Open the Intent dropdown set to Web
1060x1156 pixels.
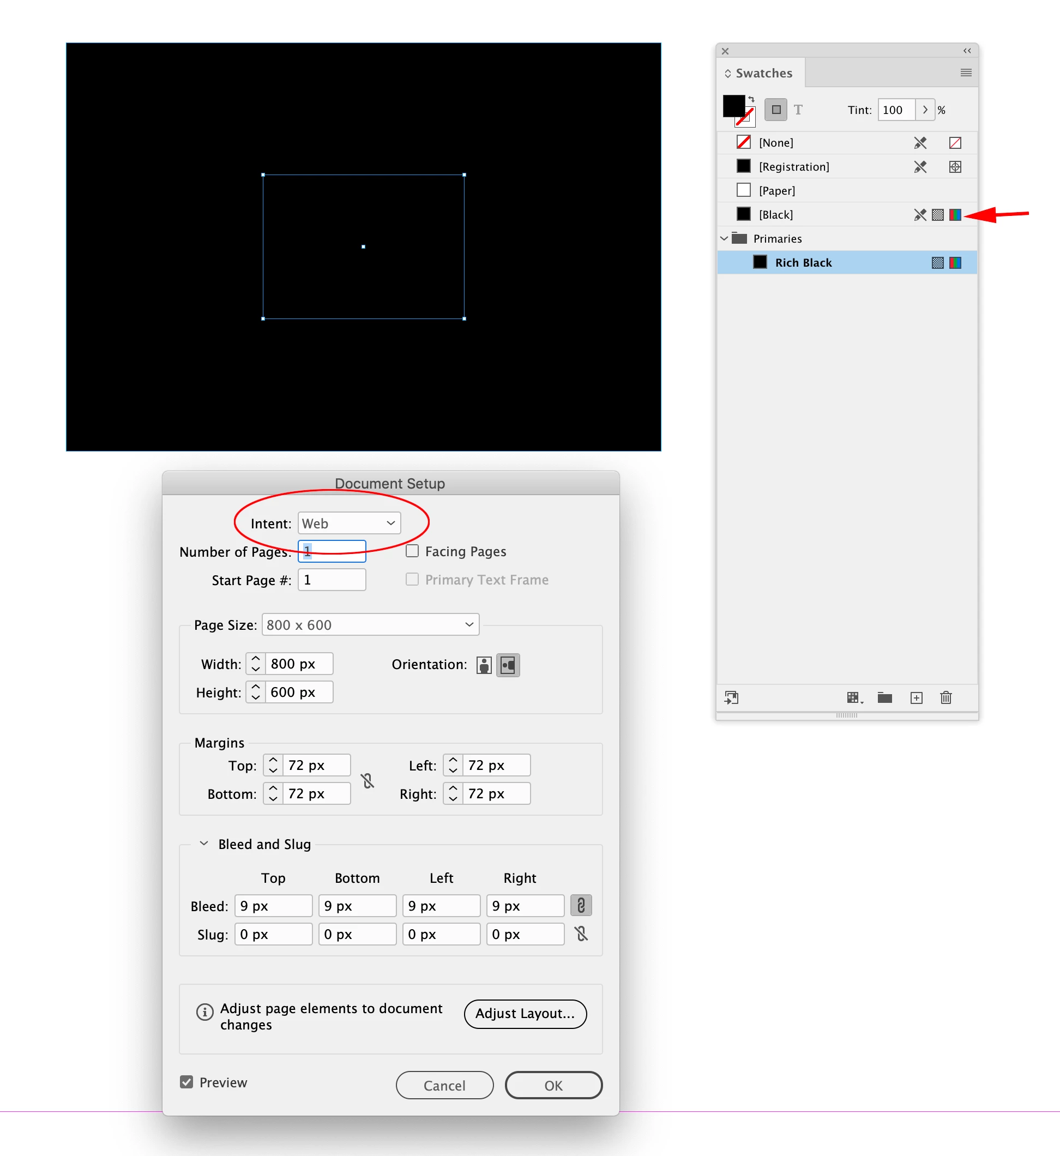pyautogui.click(x=349, y=523)
